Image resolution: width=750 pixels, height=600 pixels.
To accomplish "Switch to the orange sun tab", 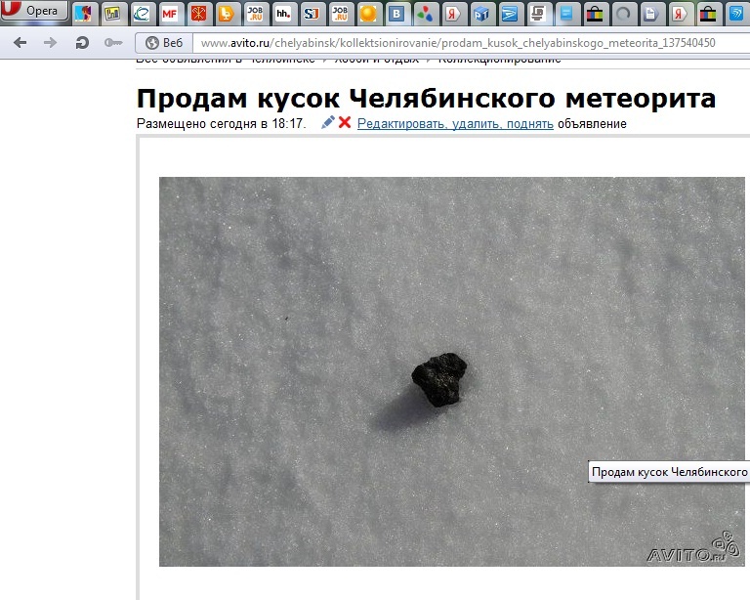I will click(x=368, y=14).
